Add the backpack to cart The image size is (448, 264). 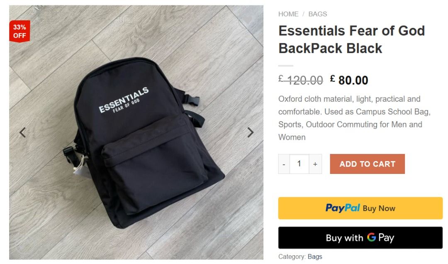tap(367, 164)
